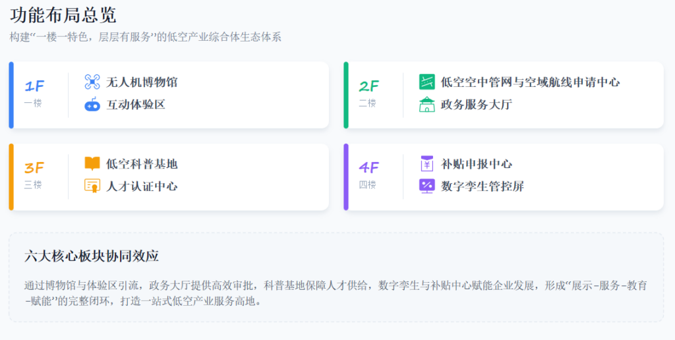Click the building icon beside 政务服务大厅

point(427,105)
